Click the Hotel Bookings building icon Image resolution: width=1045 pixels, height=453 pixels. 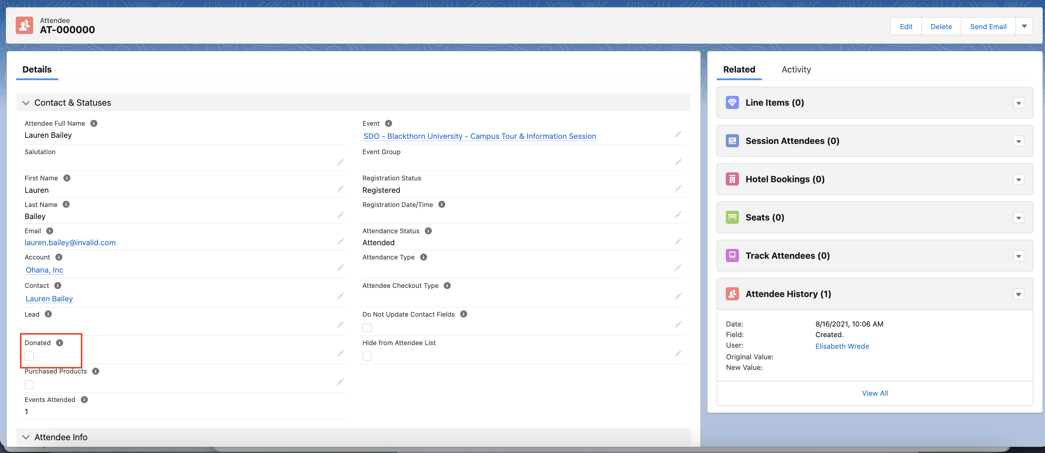[732, 179]
